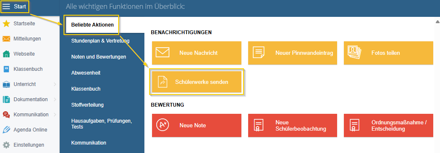440x153 pixels.
Task: Click the Klassenbuch notebook icon in sidebar
Action: [6, 69]
